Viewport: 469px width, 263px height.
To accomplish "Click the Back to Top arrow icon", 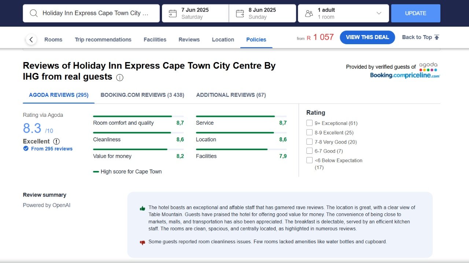I will 437,37.
